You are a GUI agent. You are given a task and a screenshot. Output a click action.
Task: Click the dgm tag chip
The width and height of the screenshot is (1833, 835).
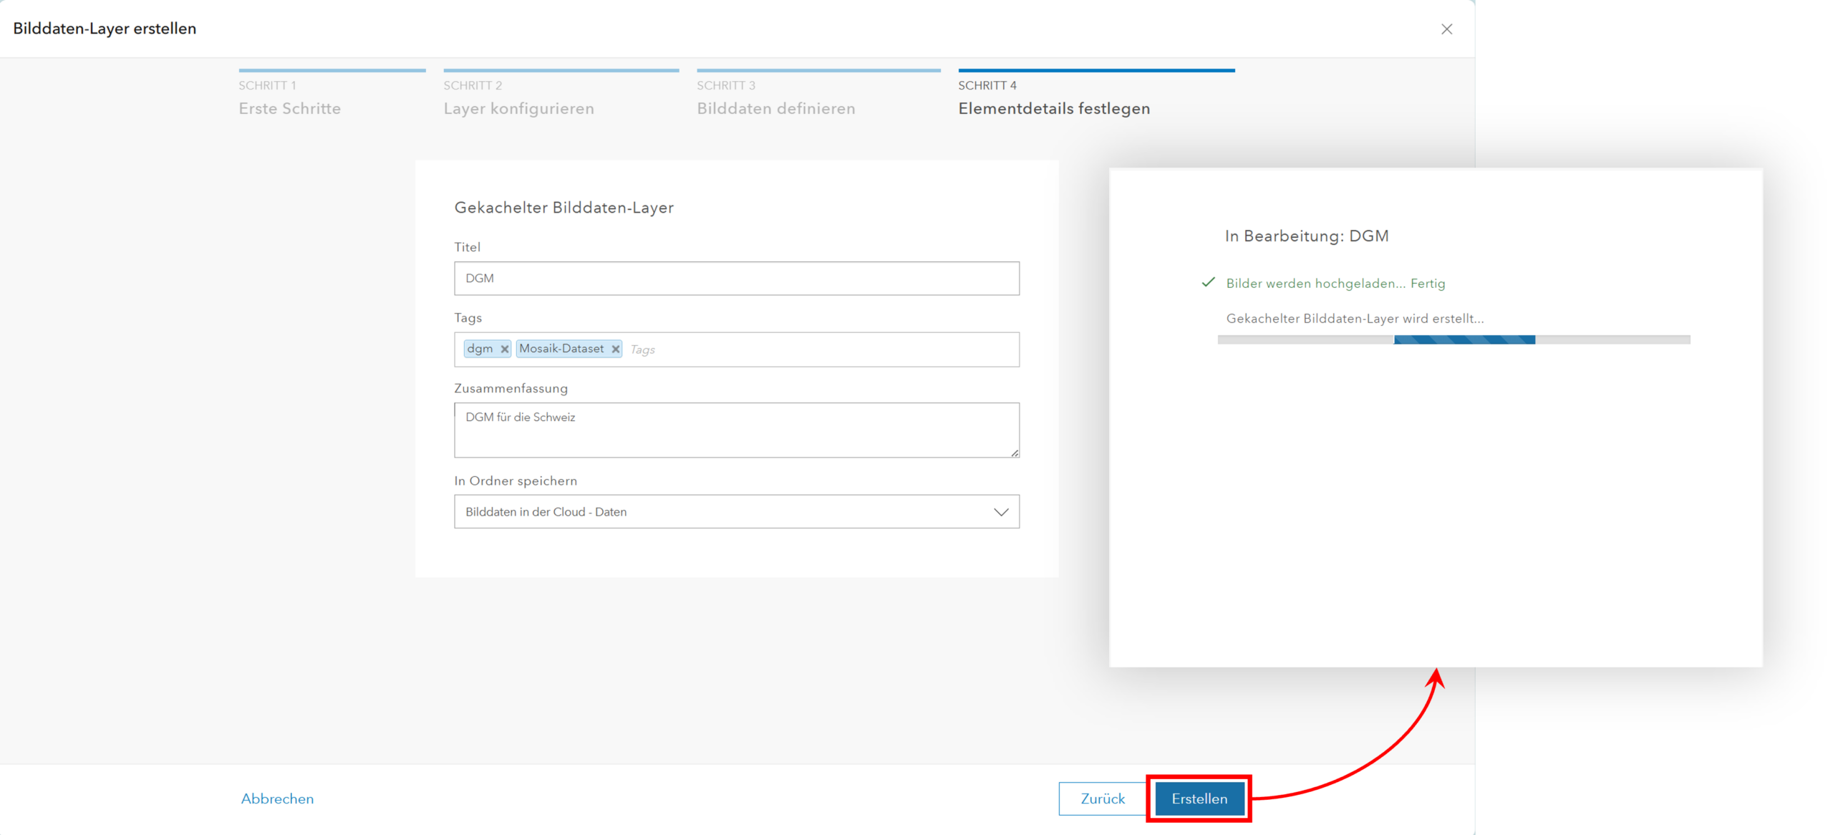coord(480,349)
